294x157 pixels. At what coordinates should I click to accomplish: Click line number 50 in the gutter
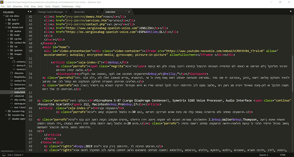coord(30,51)
